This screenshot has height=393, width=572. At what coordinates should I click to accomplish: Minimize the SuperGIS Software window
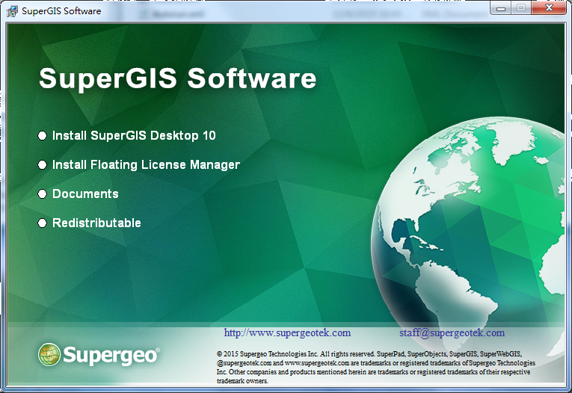click(501, 8)
